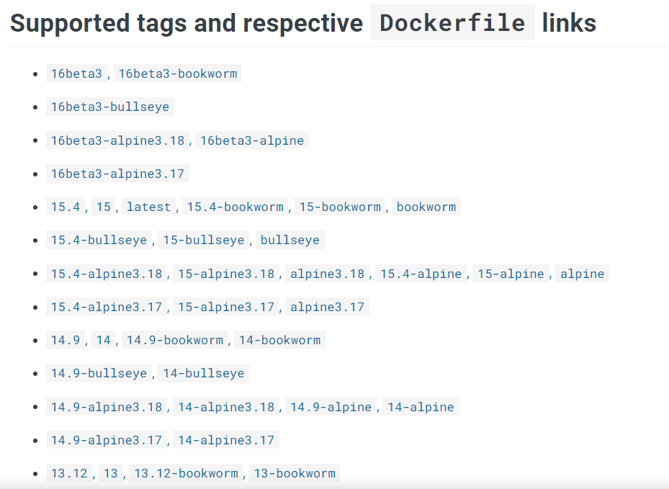
Task: Open the 14-alpine3.17 tag link
Action: (x=226, y=441)
